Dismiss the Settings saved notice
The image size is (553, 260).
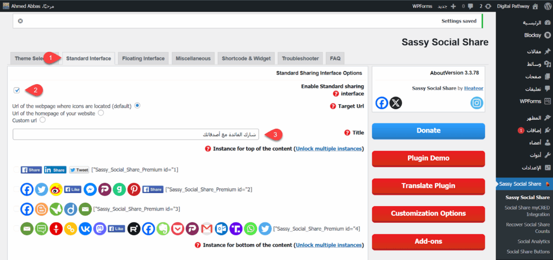(21, 21)
